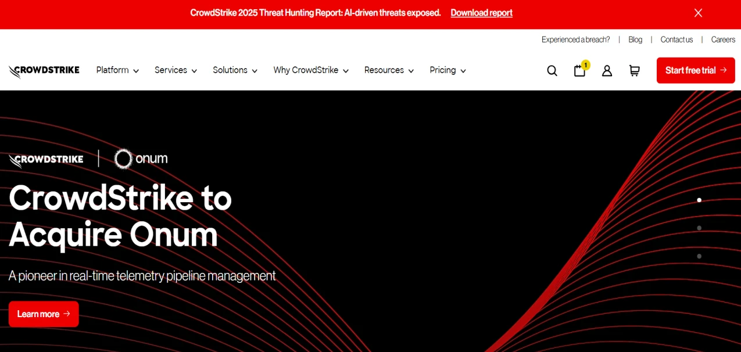The image size is (741, 352).
Task: Select the third carousel slide dot
Action: pyautogui.click(x=699, y=256)
